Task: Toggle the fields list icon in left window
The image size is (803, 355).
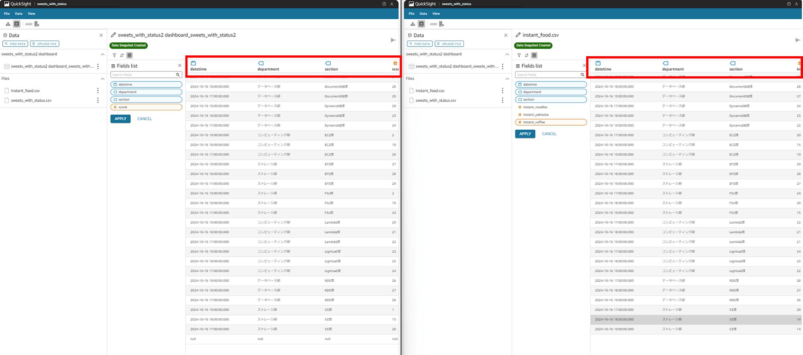Action: pyautogui.click(x=129, y=55)
